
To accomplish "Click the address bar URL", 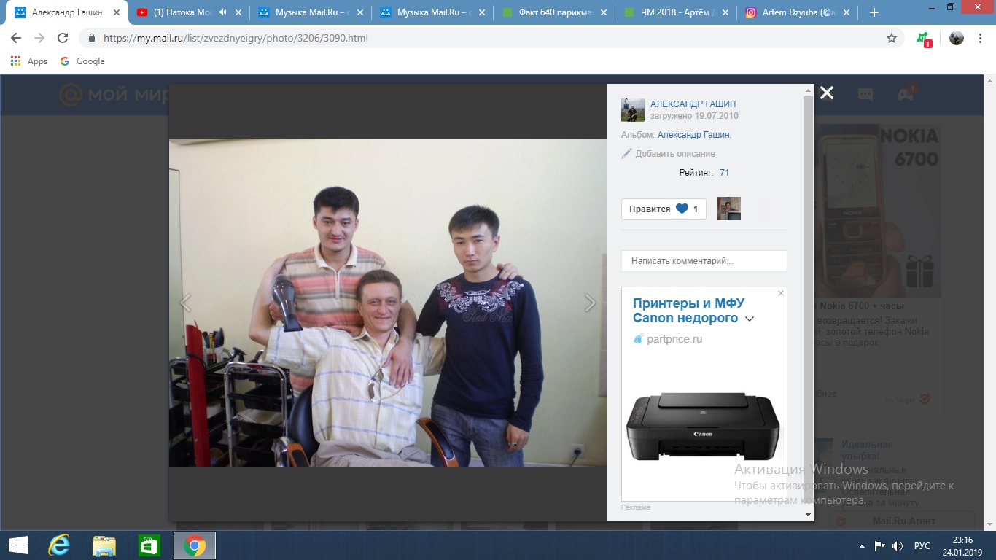I will [x=236, y=38].
